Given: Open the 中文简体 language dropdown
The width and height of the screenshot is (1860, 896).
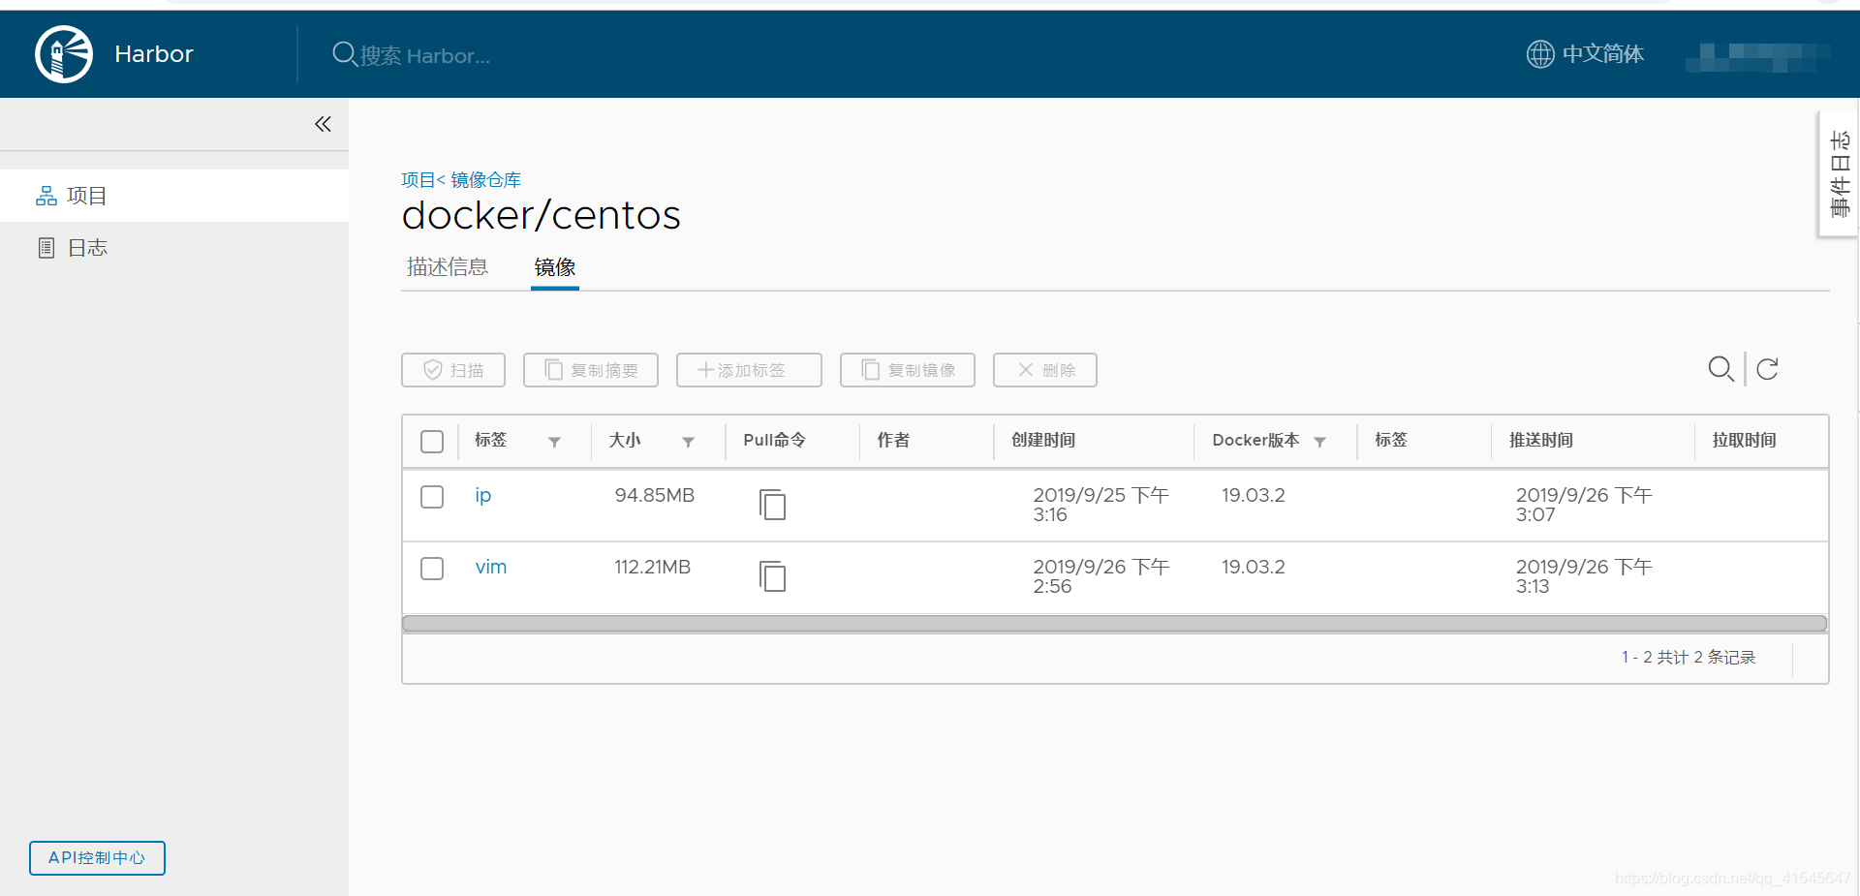Looking at the screenshot, I should tap(1585, 54).
